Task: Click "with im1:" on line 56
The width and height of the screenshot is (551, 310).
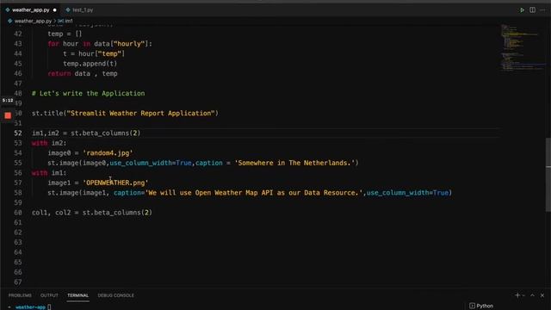Action: (x=49, y=173)
